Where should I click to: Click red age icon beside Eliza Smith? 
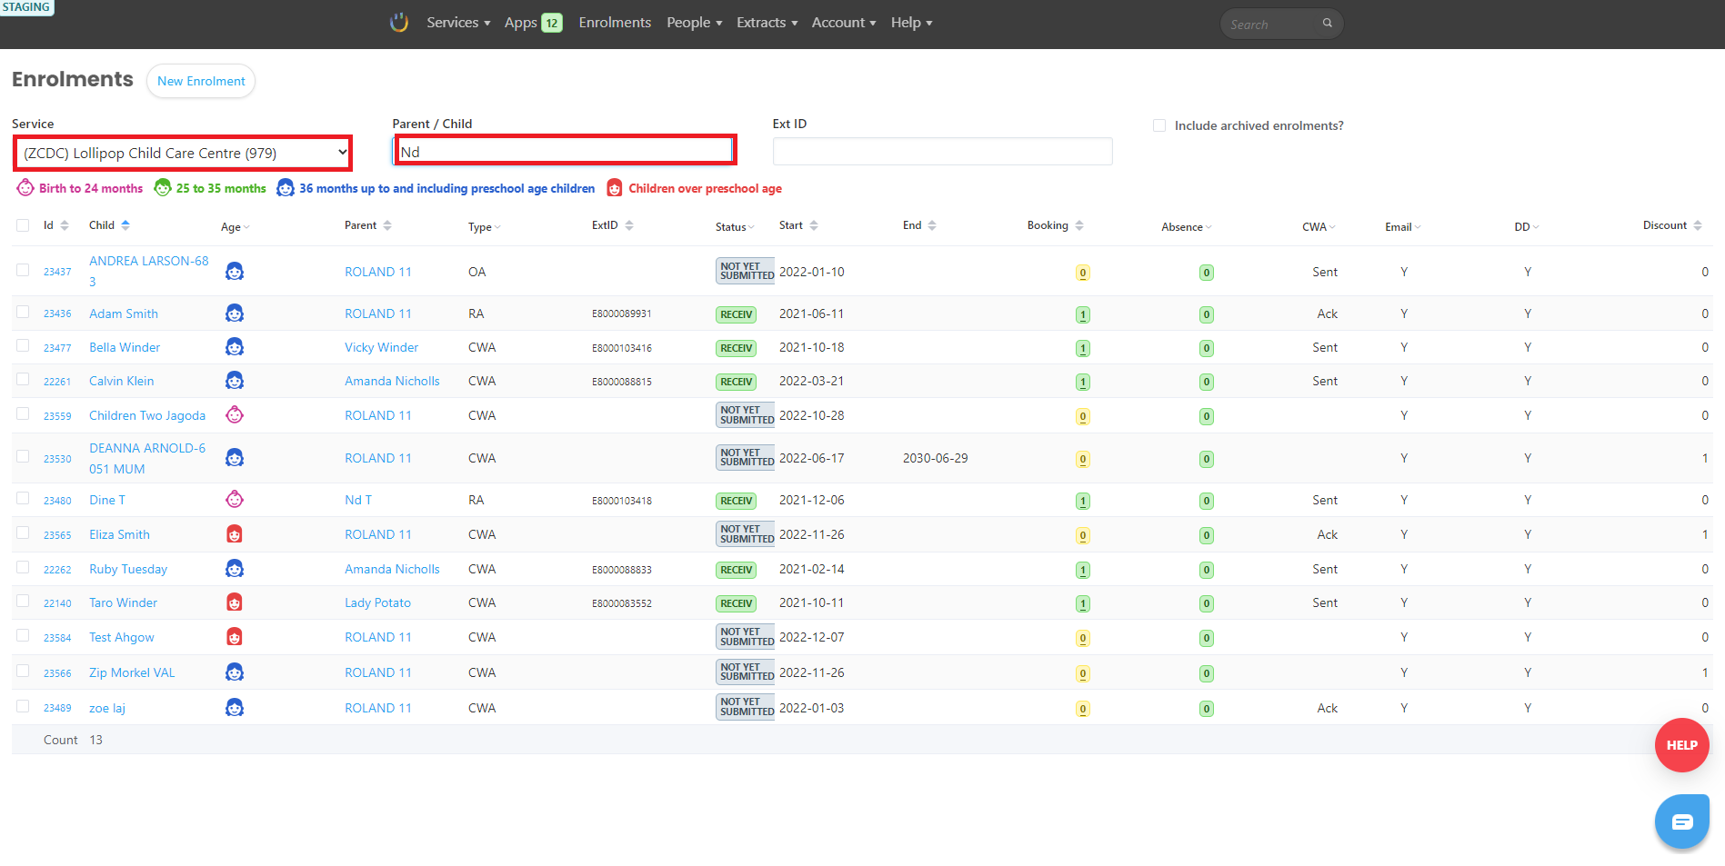(235, 534)
